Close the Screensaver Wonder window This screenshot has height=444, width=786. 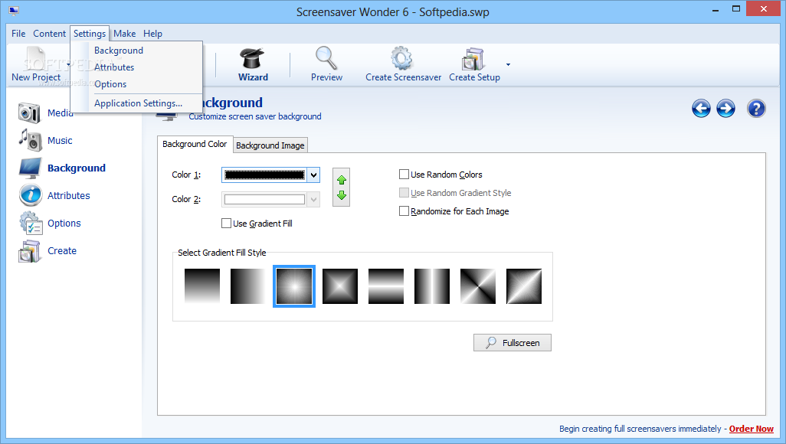click(x=764, y=9)
